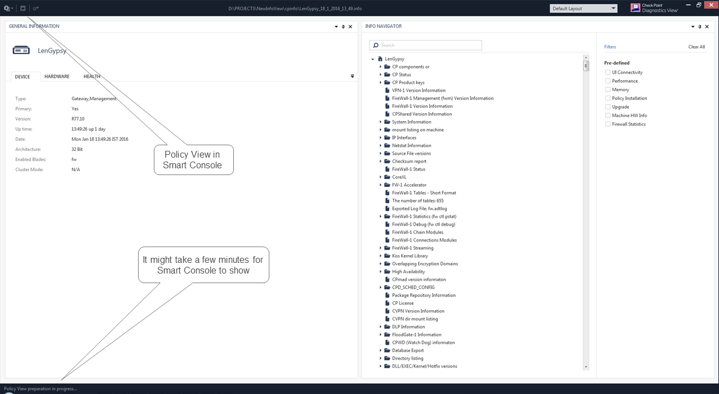Open FireWall-1 Debug (fw ctl debug) entry

(x=424, y=225)
